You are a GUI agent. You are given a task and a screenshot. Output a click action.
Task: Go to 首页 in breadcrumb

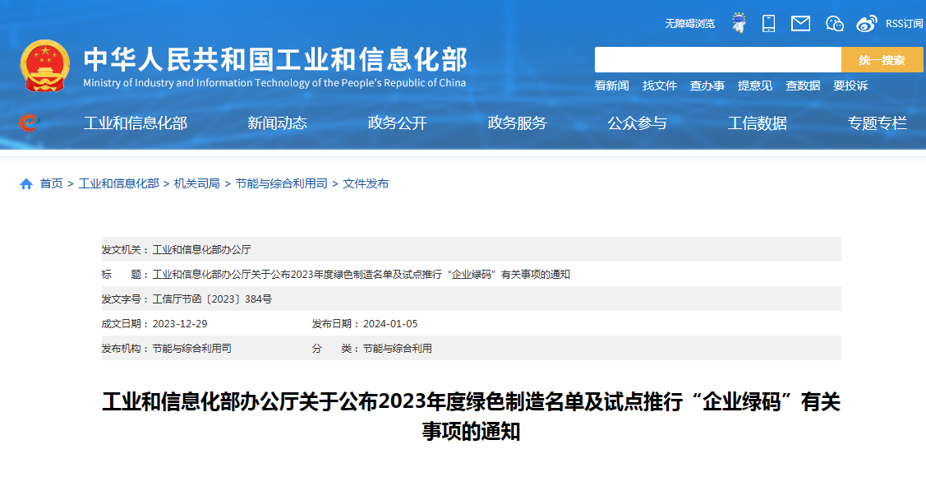point(52,184)
